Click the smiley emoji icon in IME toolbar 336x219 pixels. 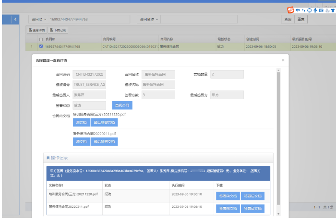tap(309, 10)
